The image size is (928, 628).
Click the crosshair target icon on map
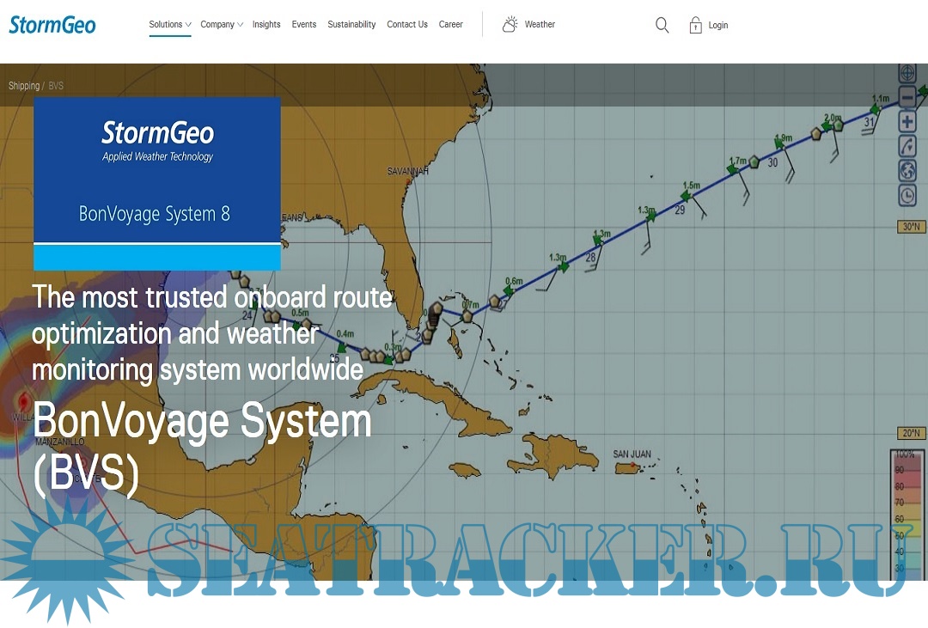[x=907, y=72]
